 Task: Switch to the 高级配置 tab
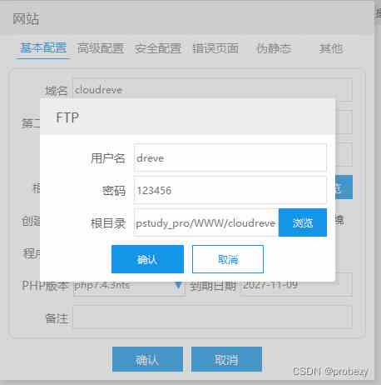tap(101, 48)
